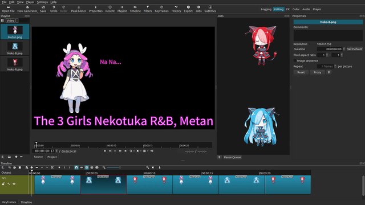
Task: Lift the selected clip from timeline
Action: pyautogui.click(x=42, y=167)
